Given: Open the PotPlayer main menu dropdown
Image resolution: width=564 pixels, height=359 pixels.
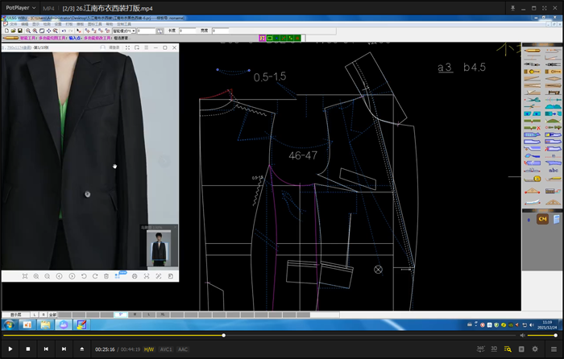Looking at the screenshot, I should tap(20, 7).
